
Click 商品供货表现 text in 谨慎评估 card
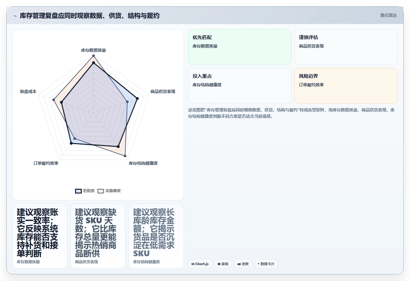coord(311,46)
